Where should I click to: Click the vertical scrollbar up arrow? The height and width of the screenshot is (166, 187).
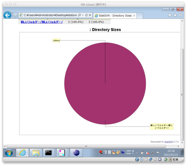tap(182, 21)
